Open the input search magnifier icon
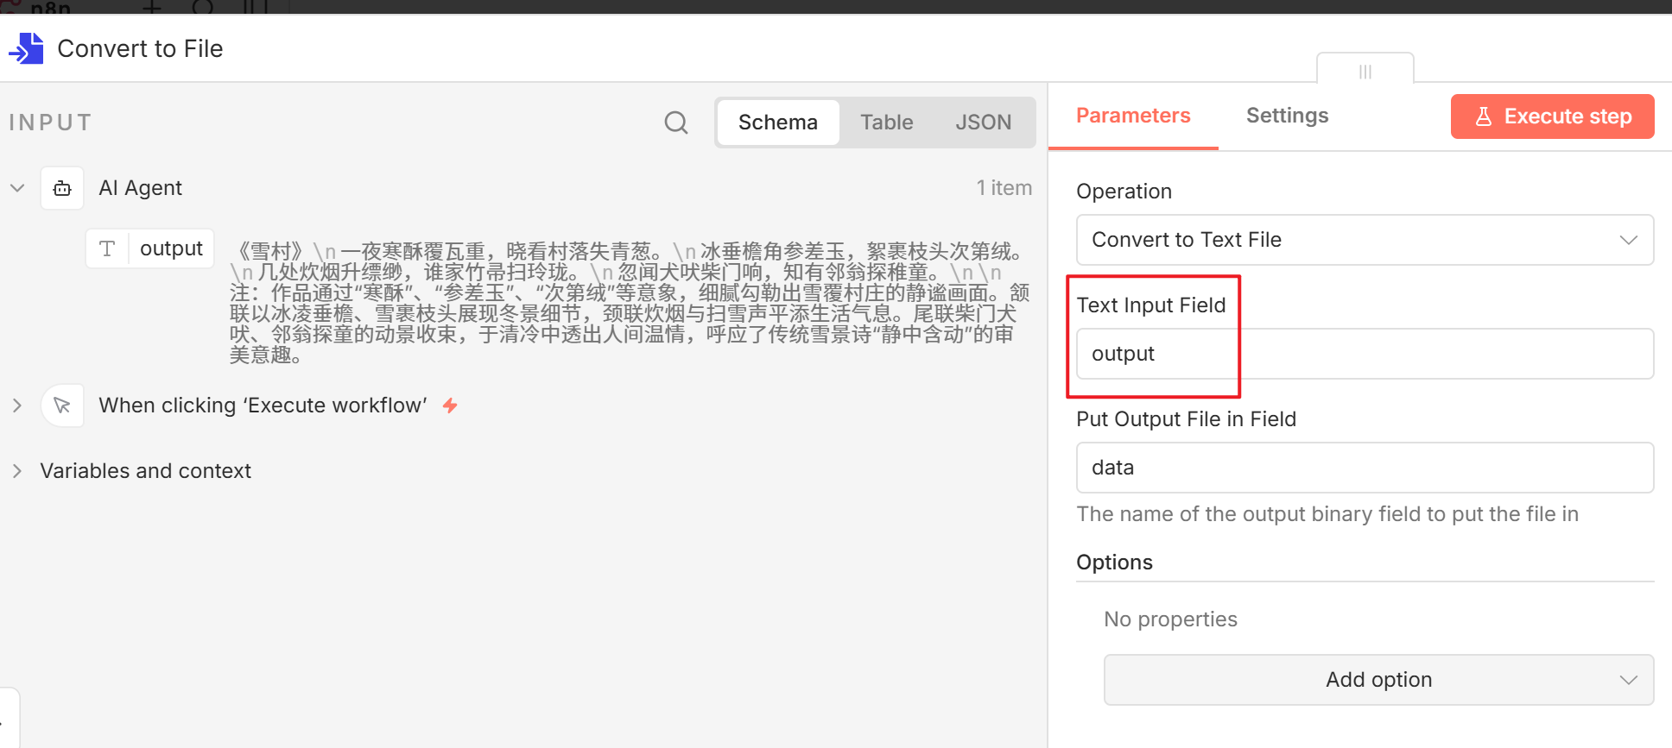The height and width of the screenshot is (748, 1672). [x=676, y=123]
